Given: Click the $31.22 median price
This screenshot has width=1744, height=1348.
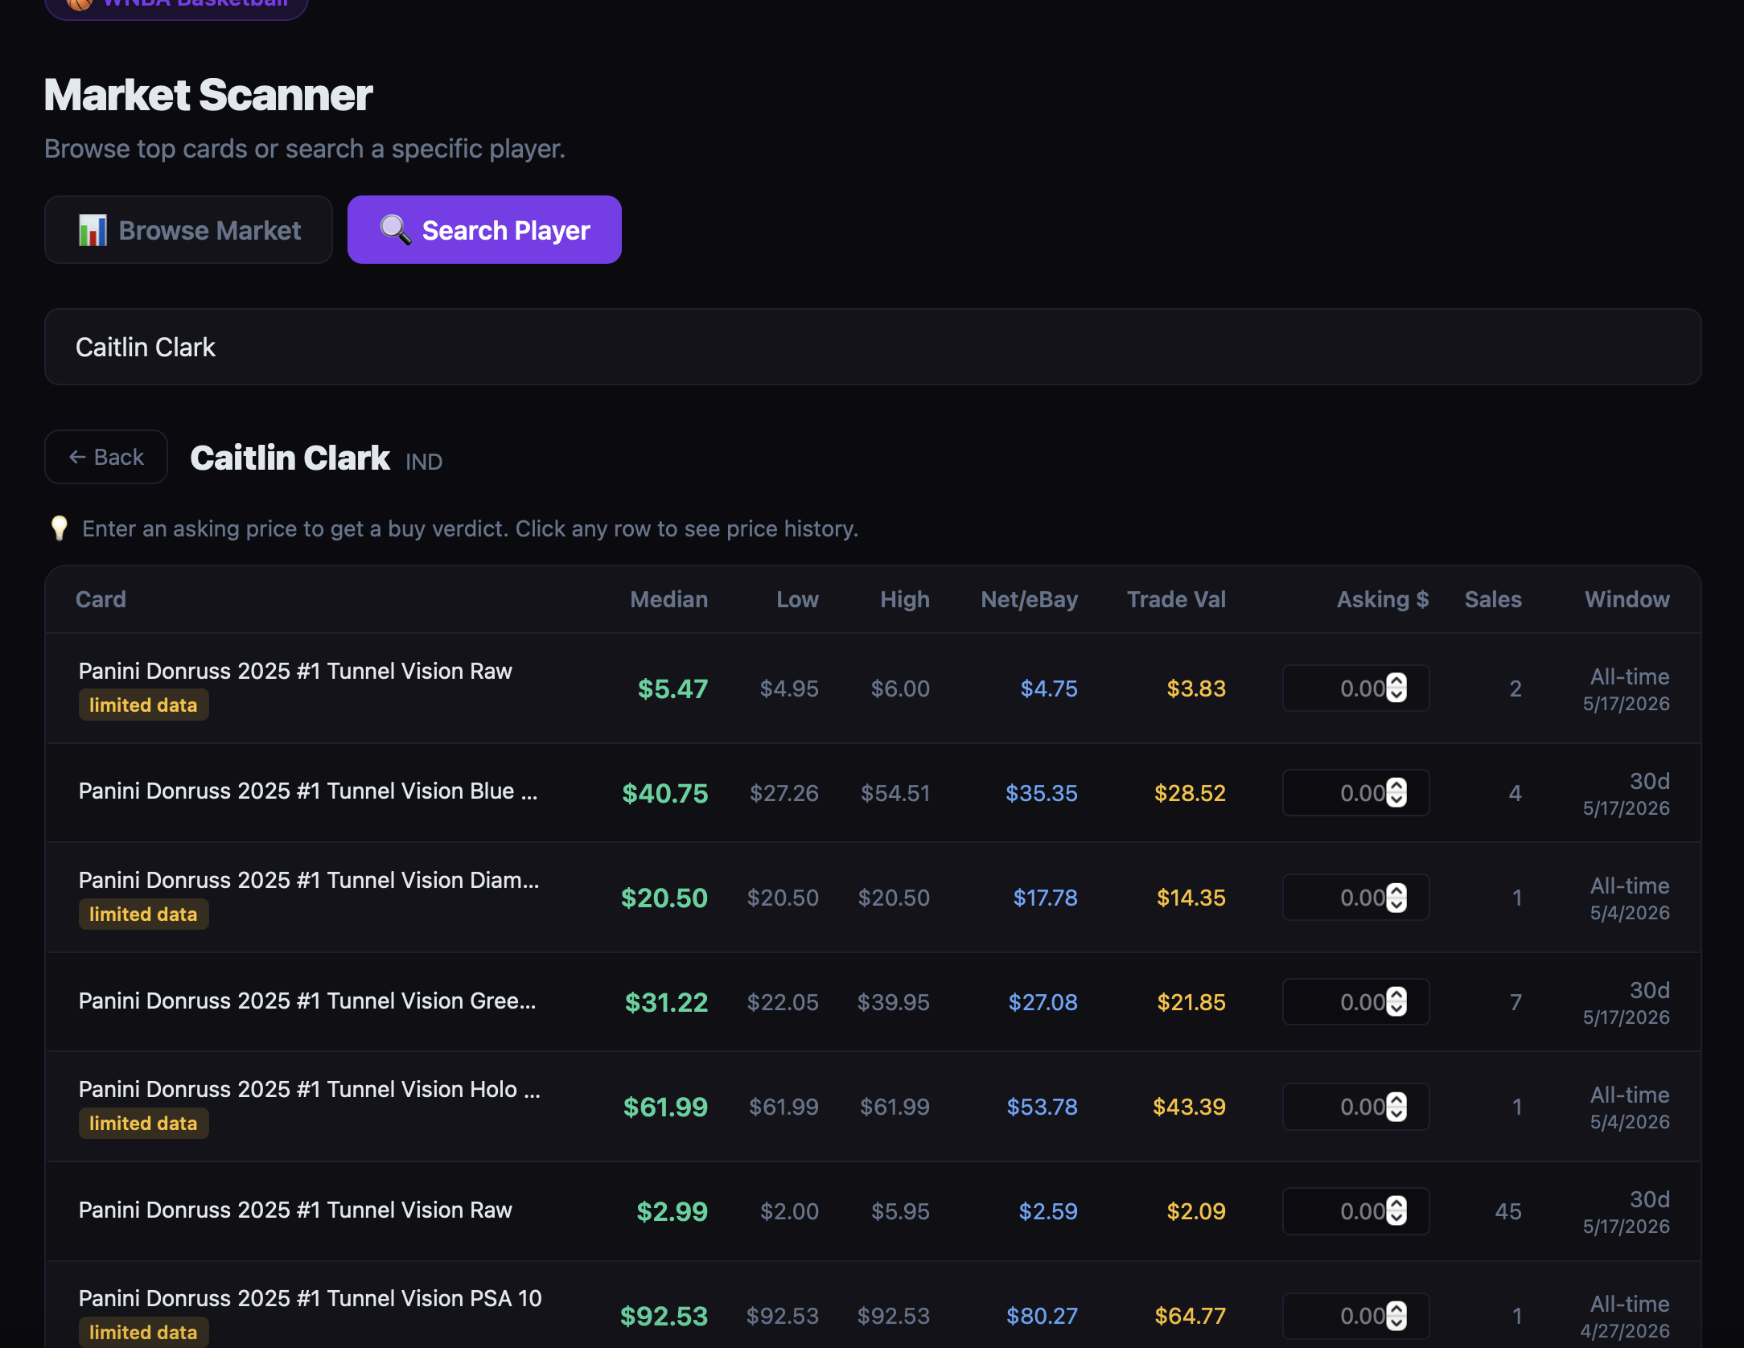Looking at the screenshot, I should (x=666, y=1002).
